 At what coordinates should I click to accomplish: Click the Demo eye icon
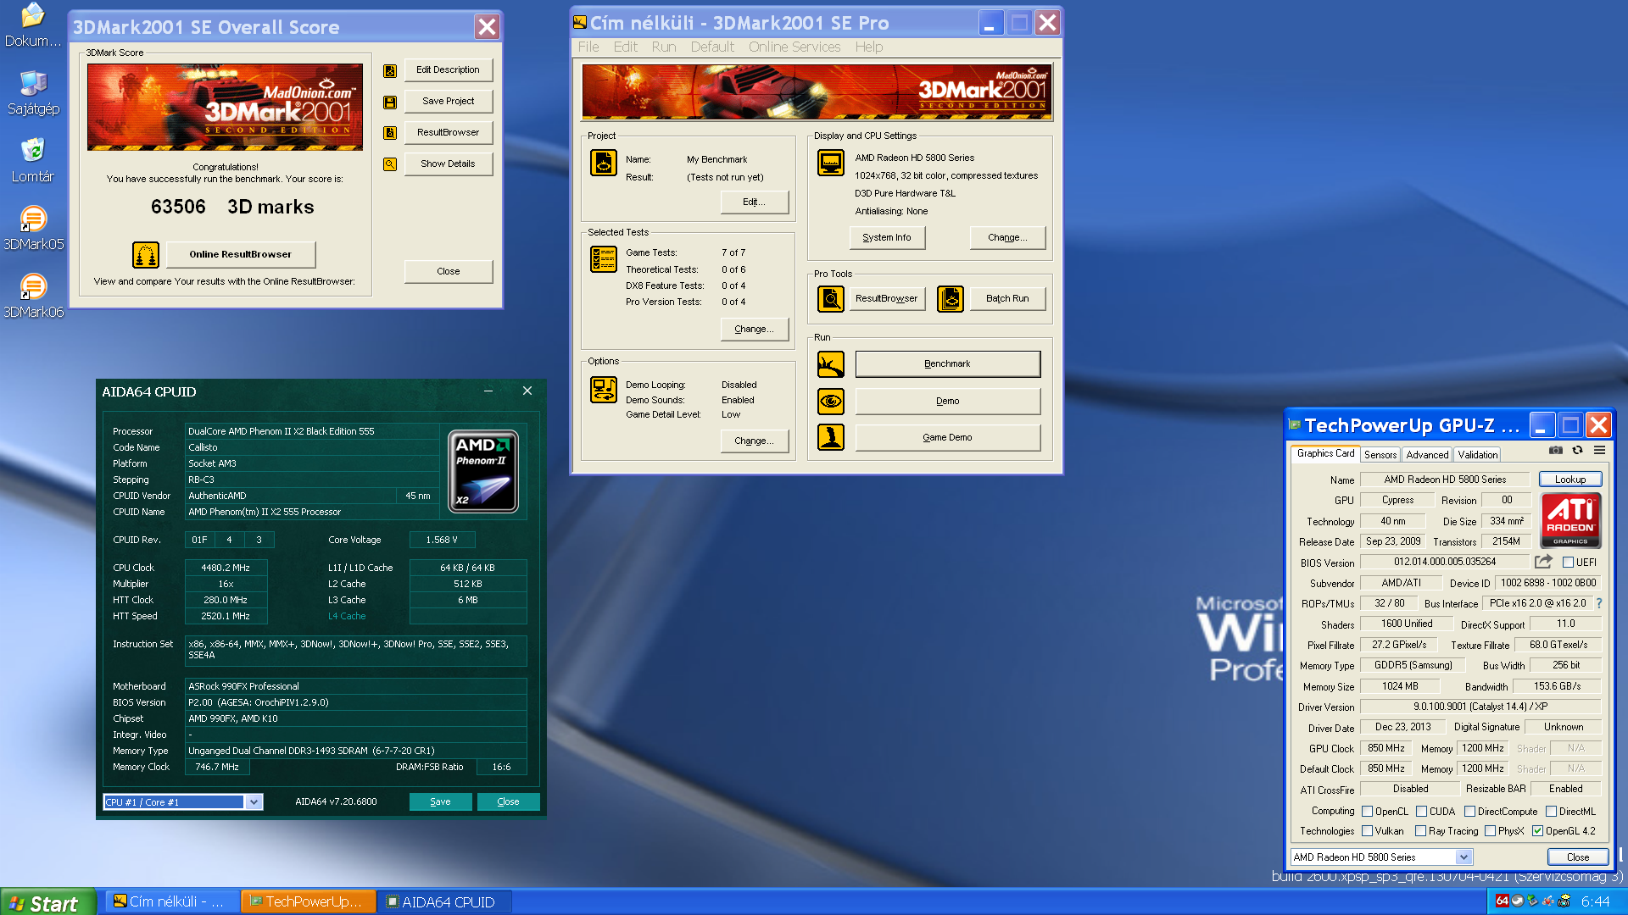coord(831,401)
